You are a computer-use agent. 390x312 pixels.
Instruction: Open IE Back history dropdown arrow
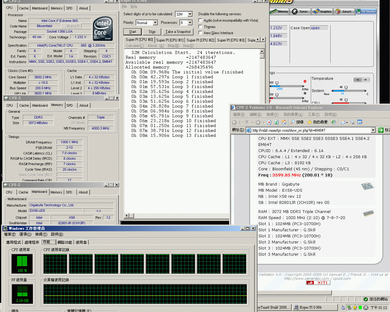click(252, 122)
